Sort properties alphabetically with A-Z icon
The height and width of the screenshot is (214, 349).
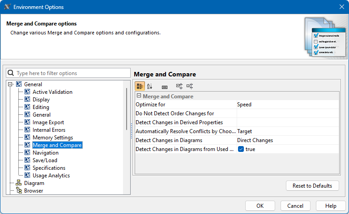150,86
